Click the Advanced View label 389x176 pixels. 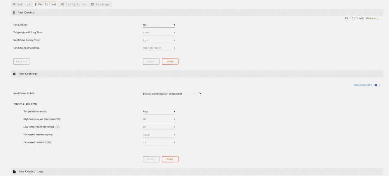tap(363, 85)
